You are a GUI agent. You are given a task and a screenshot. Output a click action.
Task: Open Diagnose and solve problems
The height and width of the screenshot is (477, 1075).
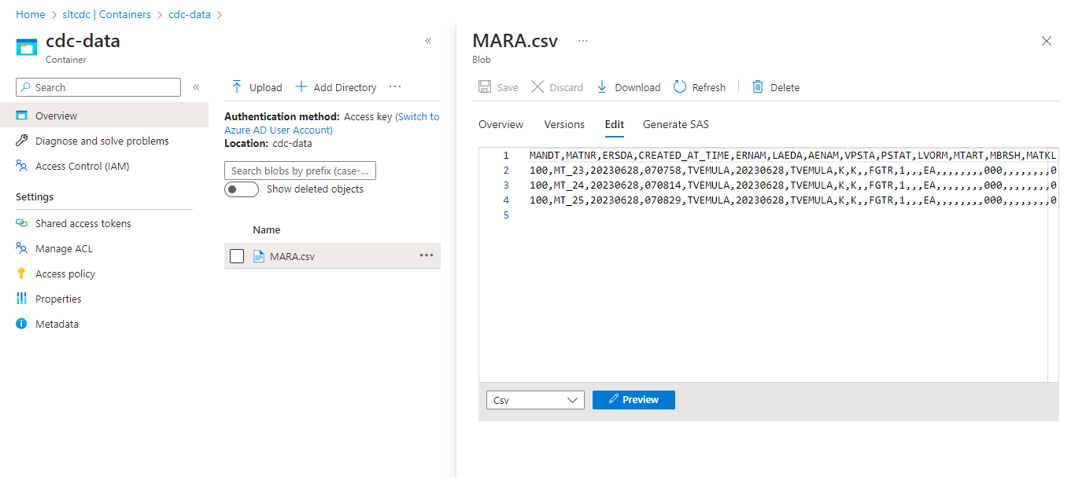(102, 141)
